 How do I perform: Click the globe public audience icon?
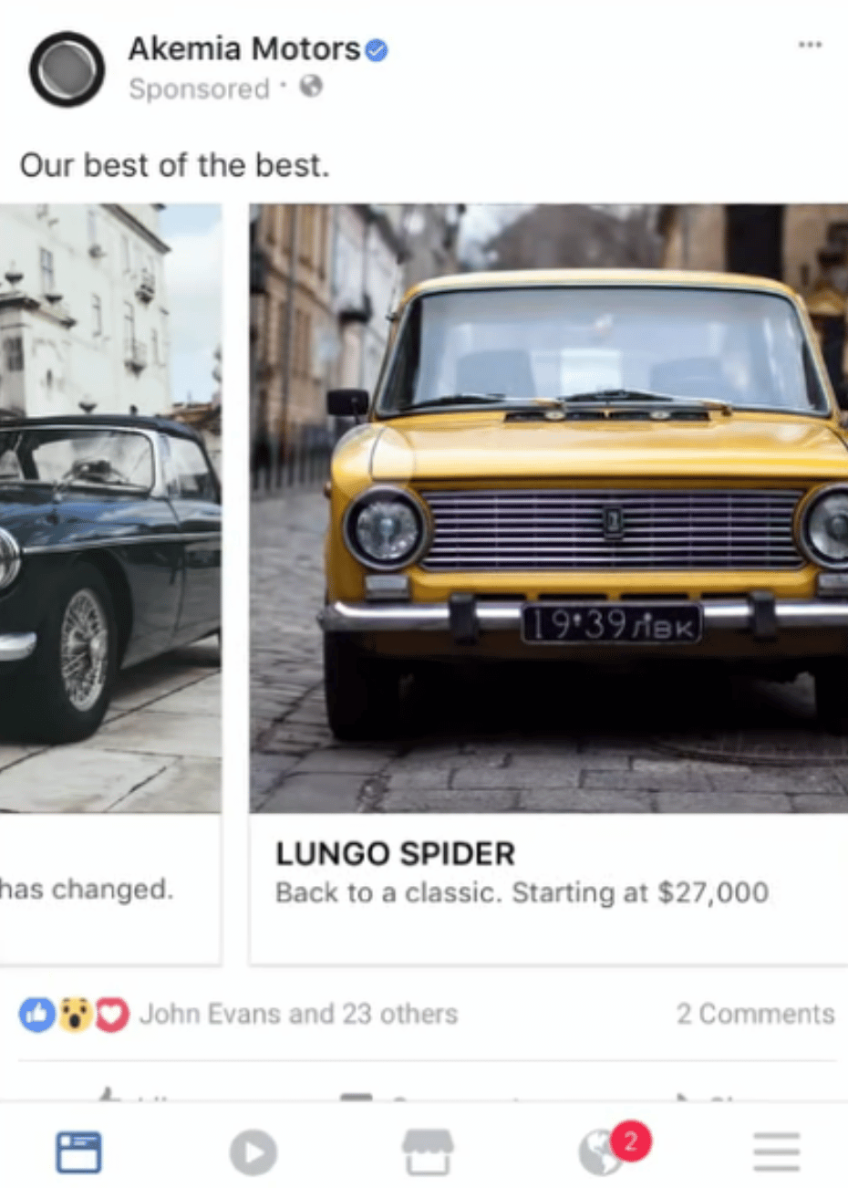pos(312,87)
